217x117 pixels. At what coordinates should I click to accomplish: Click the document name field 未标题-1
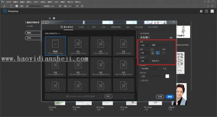pyautogui.click(x=145, y=37)
